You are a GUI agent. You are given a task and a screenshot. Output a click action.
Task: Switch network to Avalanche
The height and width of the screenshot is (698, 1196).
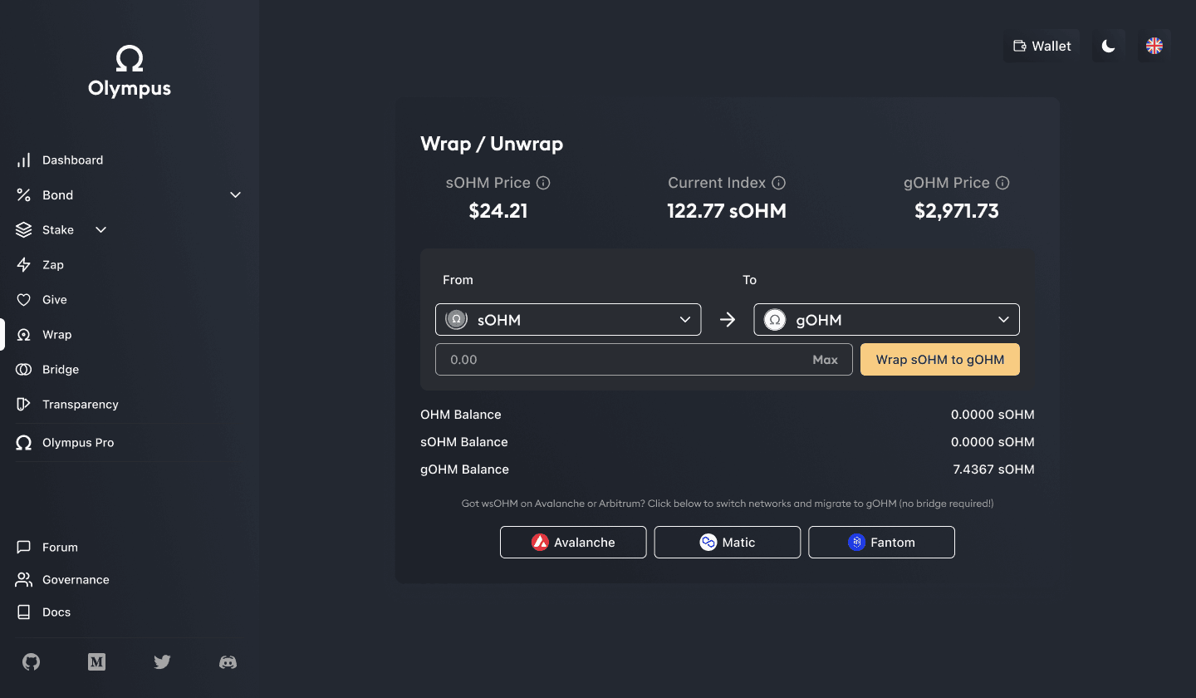(x=573, y=543)
